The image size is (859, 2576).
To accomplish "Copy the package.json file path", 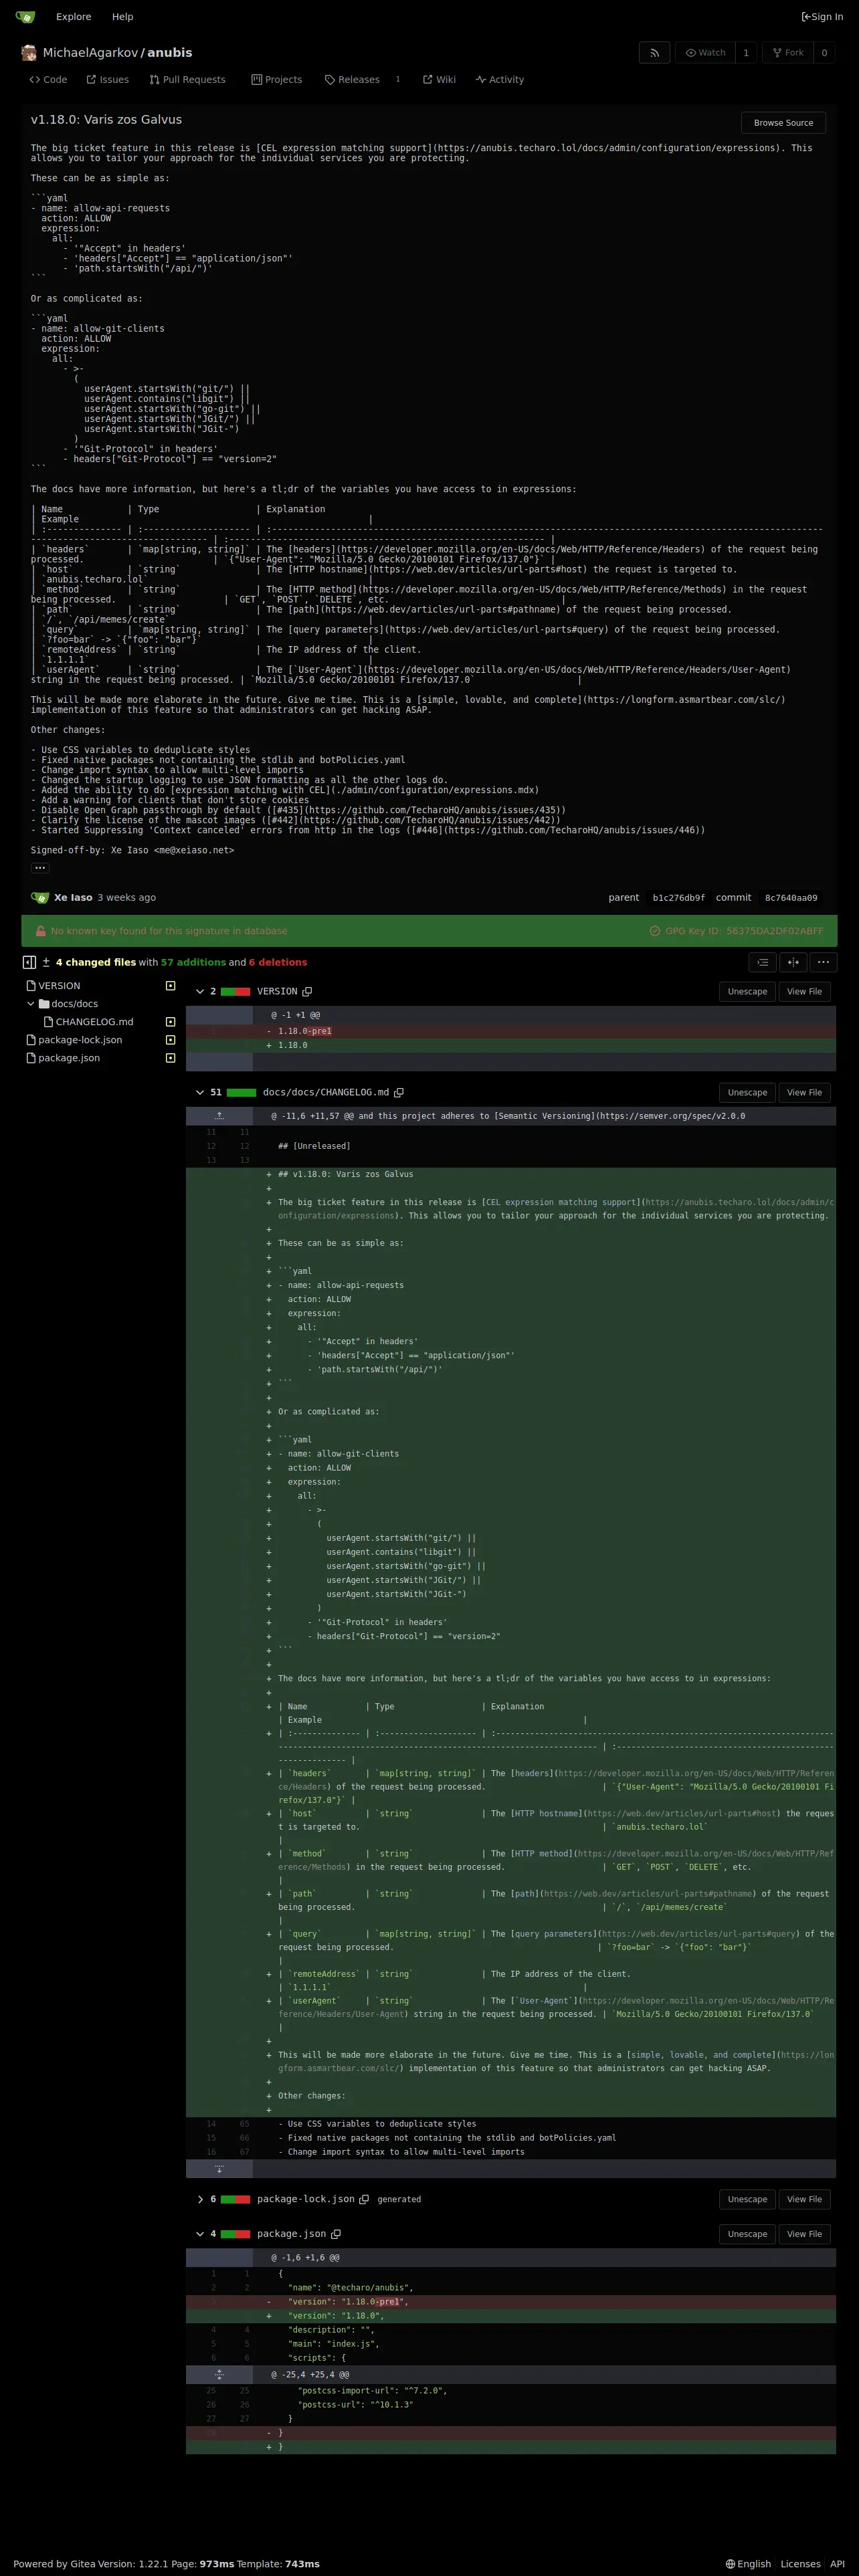I will pos(336,2234).
